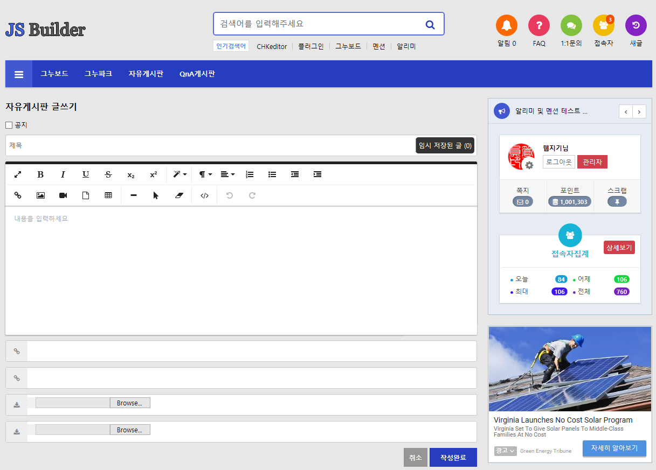Click the Bold formatting icon
This screenshot has height=470, width=656.
[40, 174]
